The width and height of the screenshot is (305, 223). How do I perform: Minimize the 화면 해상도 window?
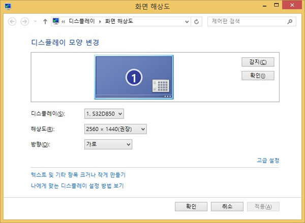pyautogui.click(x=264, y=6)
